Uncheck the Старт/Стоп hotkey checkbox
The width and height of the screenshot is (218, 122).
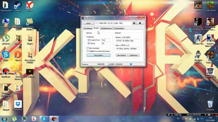coord(89,40)
